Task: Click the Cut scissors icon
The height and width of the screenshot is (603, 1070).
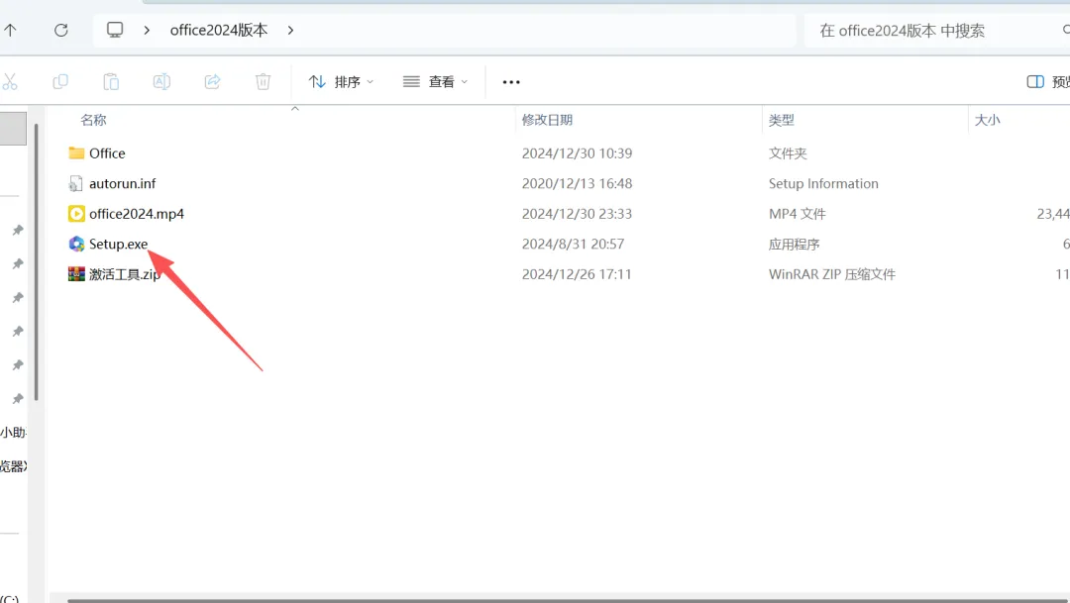Action: pyautogui.click(x=10, y=82)
